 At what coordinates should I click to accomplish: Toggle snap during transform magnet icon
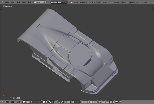point(107,102)
